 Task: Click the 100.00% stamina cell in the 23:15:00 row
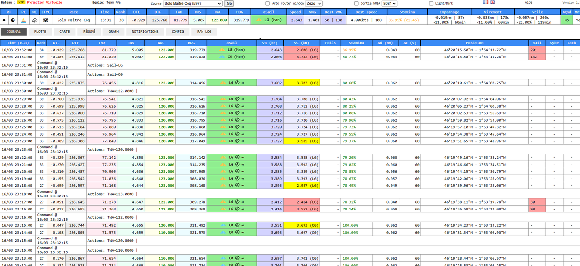tap(356, 225)
